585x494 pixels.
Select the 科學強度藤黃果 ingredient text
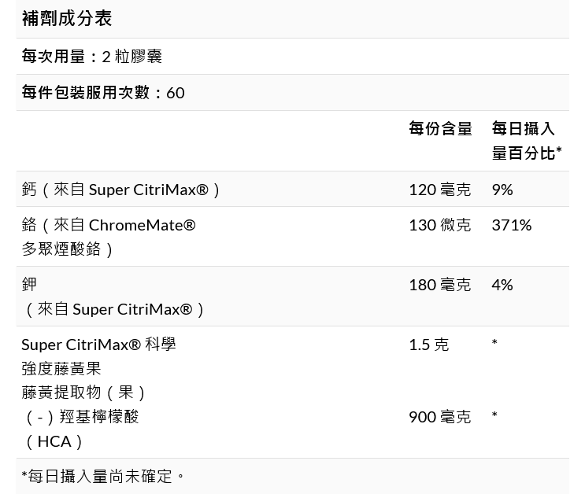point(98,356)
